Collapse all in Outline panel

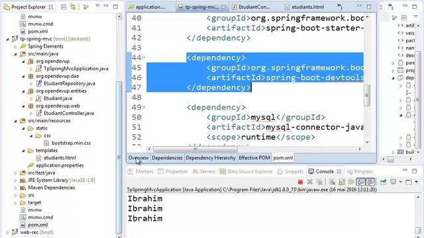(404, 18)
